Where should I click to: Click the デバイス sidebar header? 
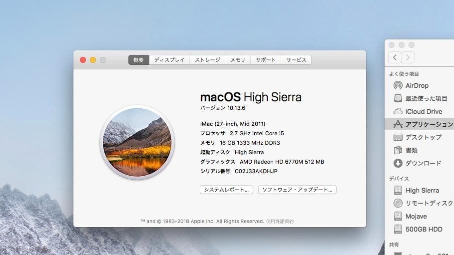399,179
